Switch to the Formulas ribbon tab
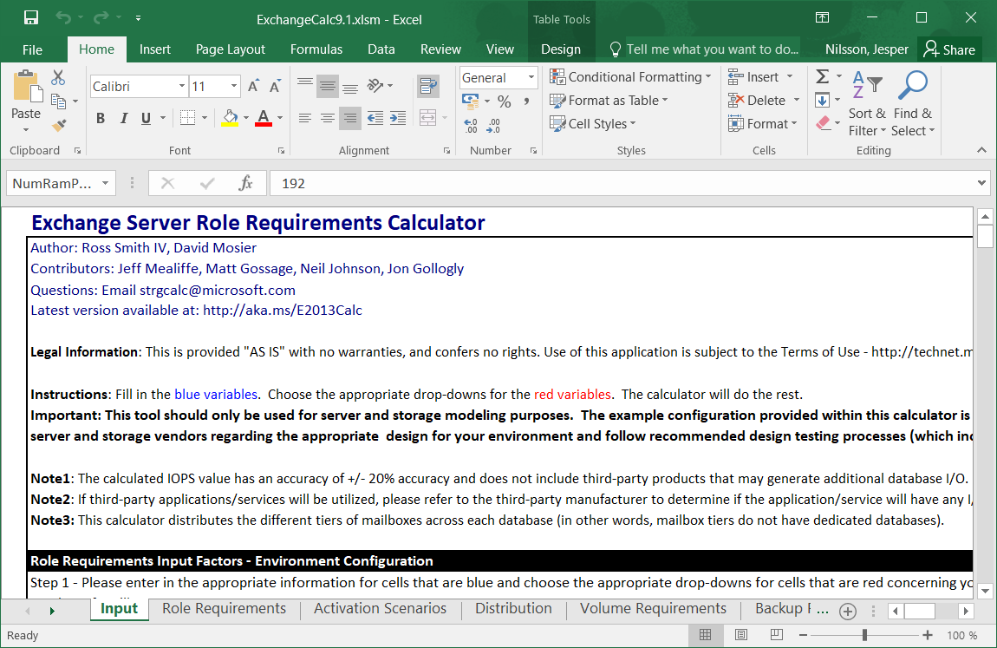The width and height of the screenshot is (997, 648). pos(316,49)
